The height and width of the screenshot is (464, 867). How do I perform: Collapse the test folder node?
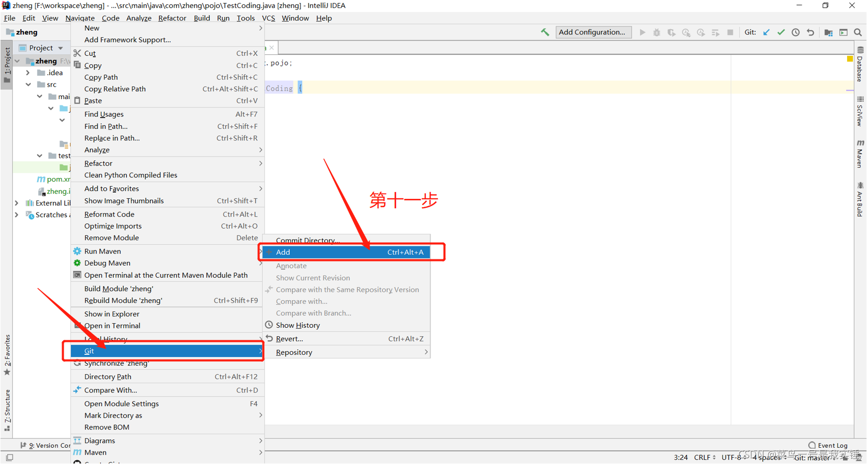(40, 156)
